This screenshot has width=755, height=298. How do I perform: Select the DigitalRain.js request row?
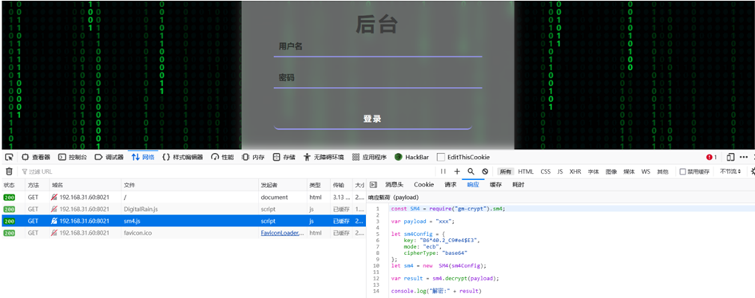click(184, 209)
